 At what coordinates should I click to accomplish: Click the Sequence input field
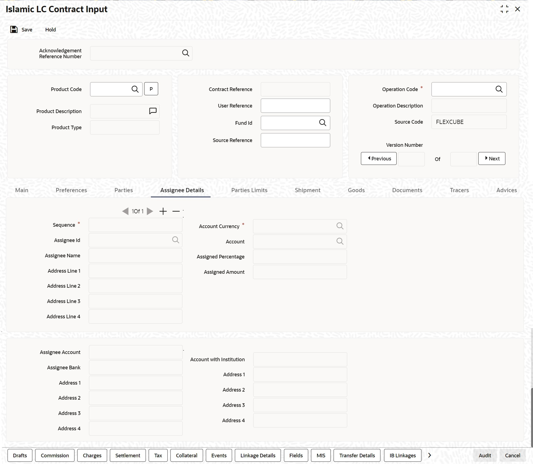(136, 225)
